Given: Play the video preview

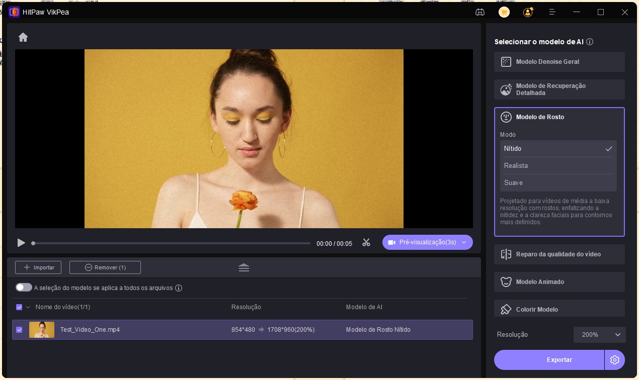Looking at the screenshot, I should click(21, 243).
